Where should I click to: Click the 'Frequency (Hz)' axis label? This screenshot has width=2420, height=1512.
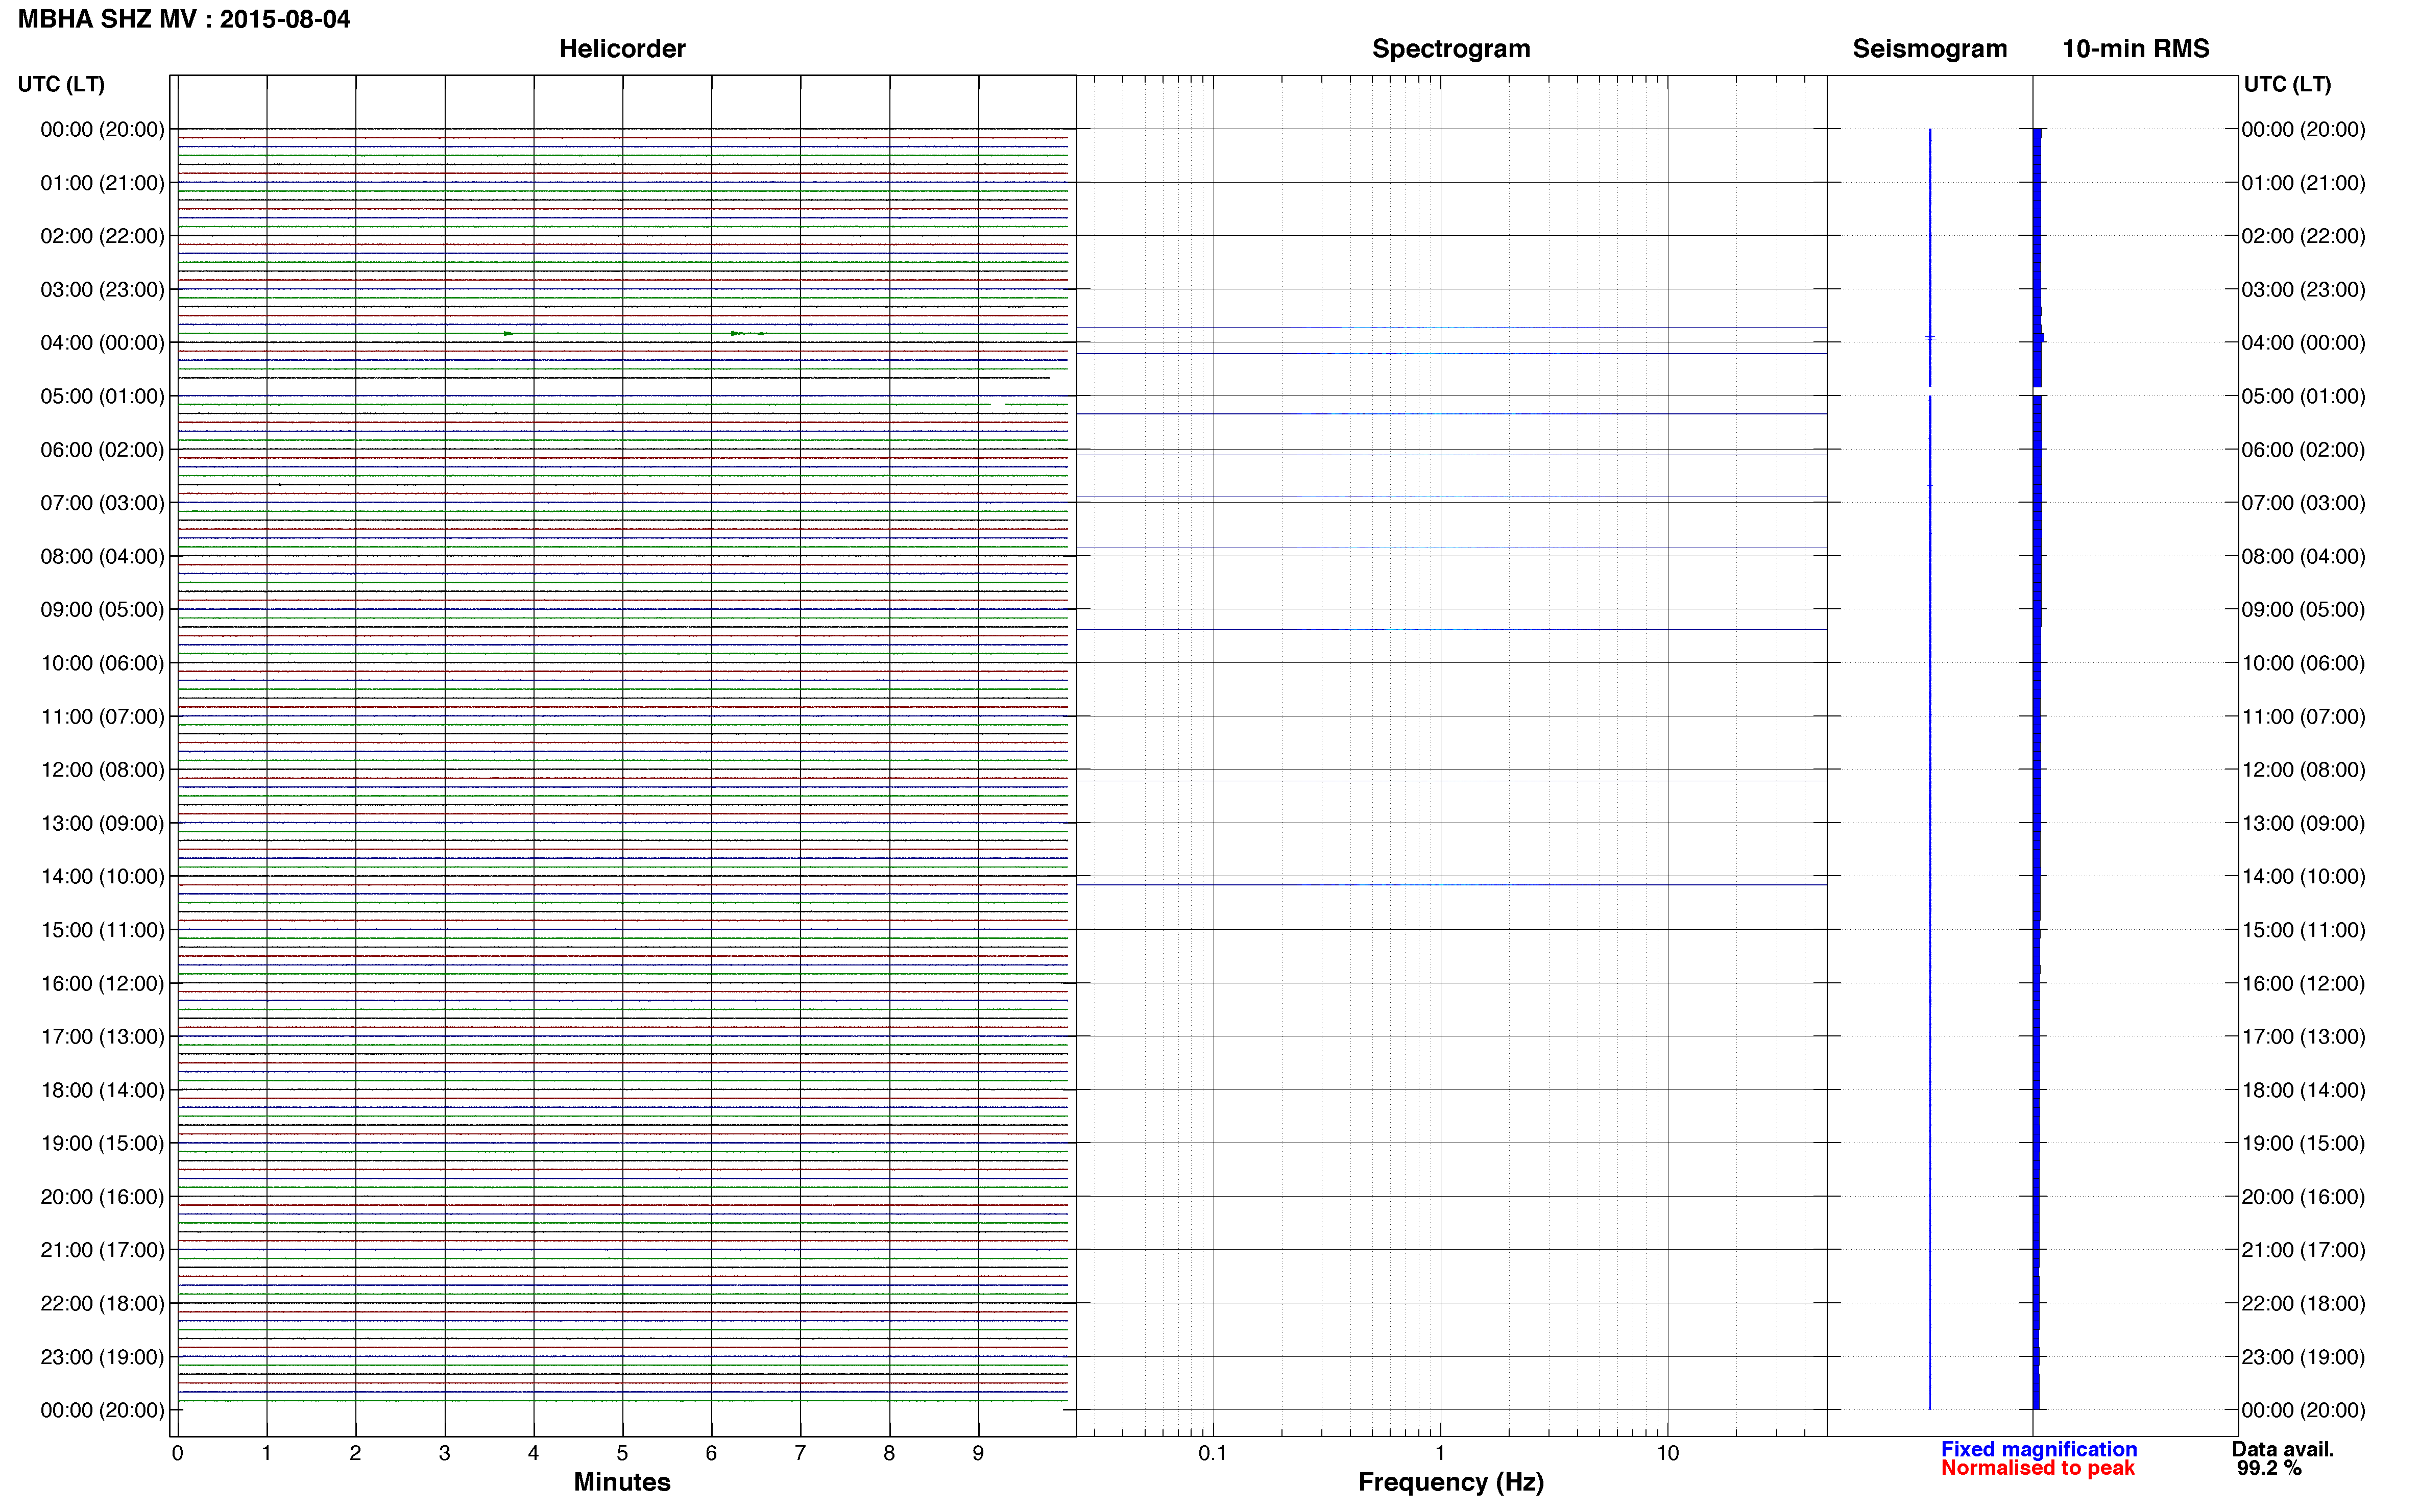pos(1450,1482)
